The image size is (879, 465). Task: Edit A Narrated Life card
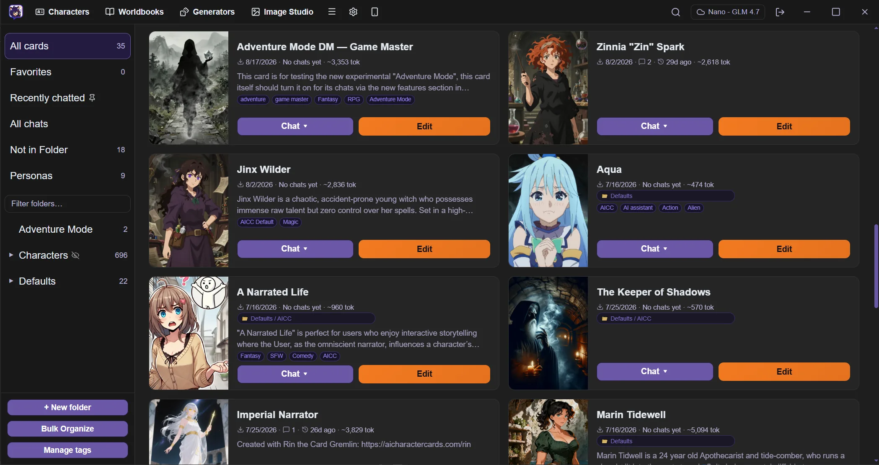(424, 374)
